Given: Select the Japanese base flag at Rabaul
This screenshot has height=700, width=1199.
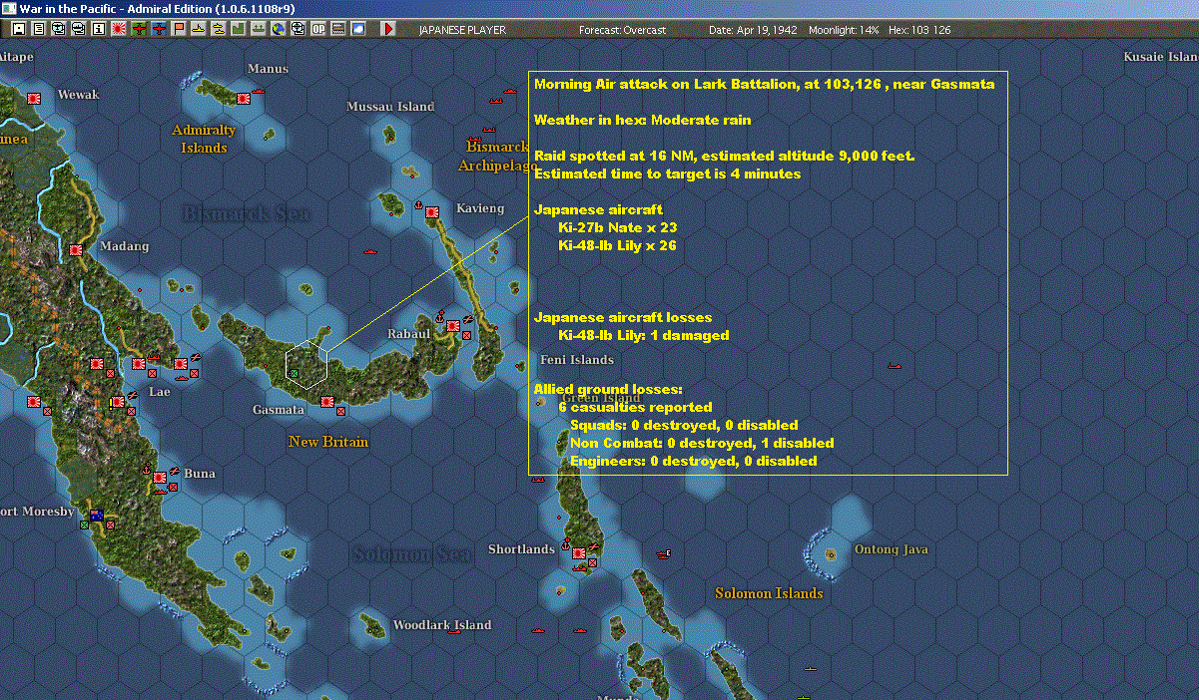Looking at the screenshot, I should pyautogui.click(x=453, y=326).
